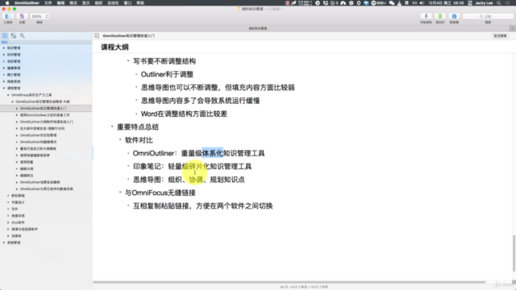This screenshot has height=290, width=516.
Task: Click the unfocus button at top right
Action: 500,35
